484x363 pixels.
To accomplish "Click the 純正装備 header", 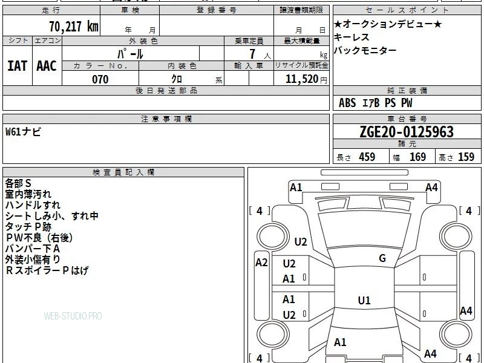I will [x=407, y=90].
